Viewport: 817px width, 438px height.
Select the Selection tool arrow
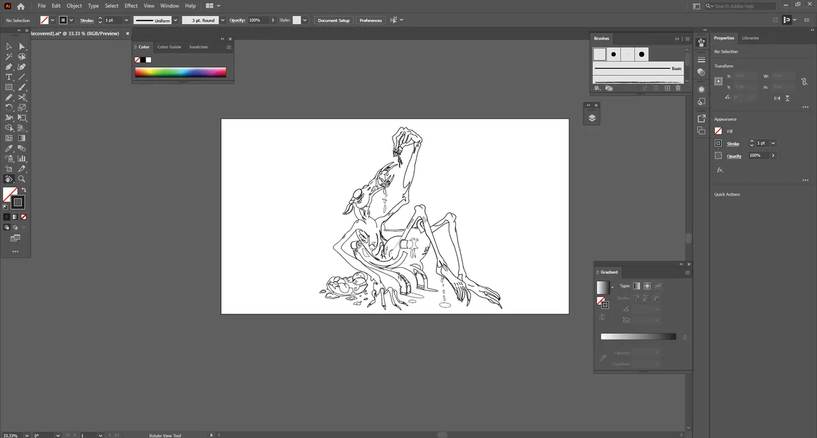(x=9, y=47)
